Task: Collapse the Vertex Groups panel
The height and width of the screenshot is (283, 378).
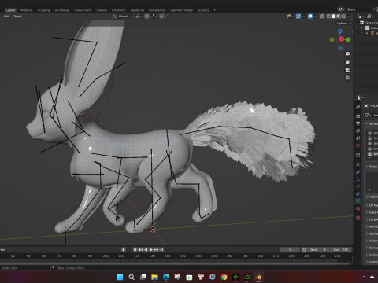Action: point(367,123)
